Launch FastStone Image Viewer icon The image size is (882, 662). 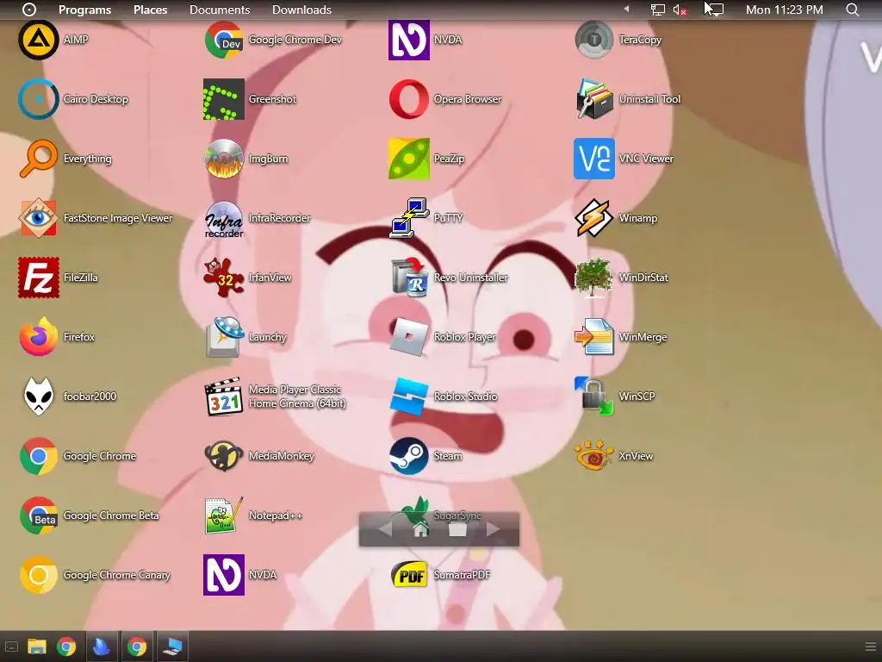coord(38,218)
